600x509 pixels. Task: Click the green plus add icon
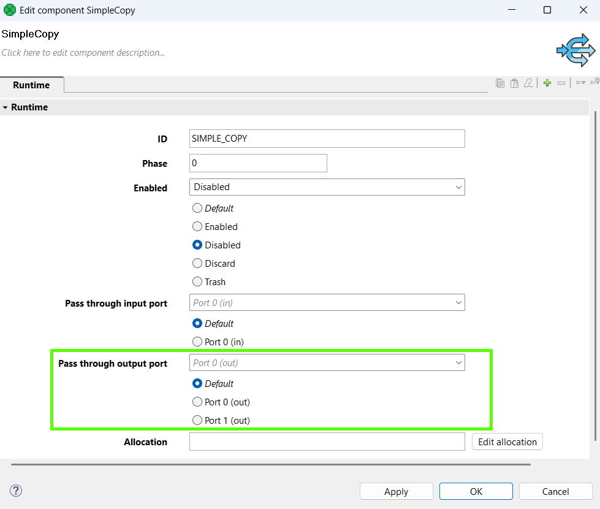(x=547, y=83)
